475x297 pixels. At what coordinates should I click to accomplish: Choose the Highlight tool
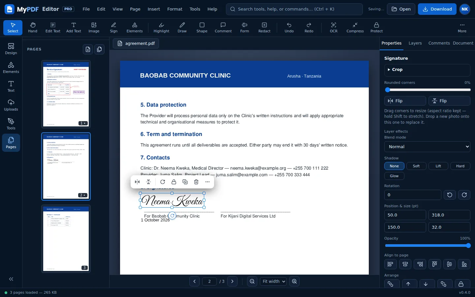pos(161,27)
